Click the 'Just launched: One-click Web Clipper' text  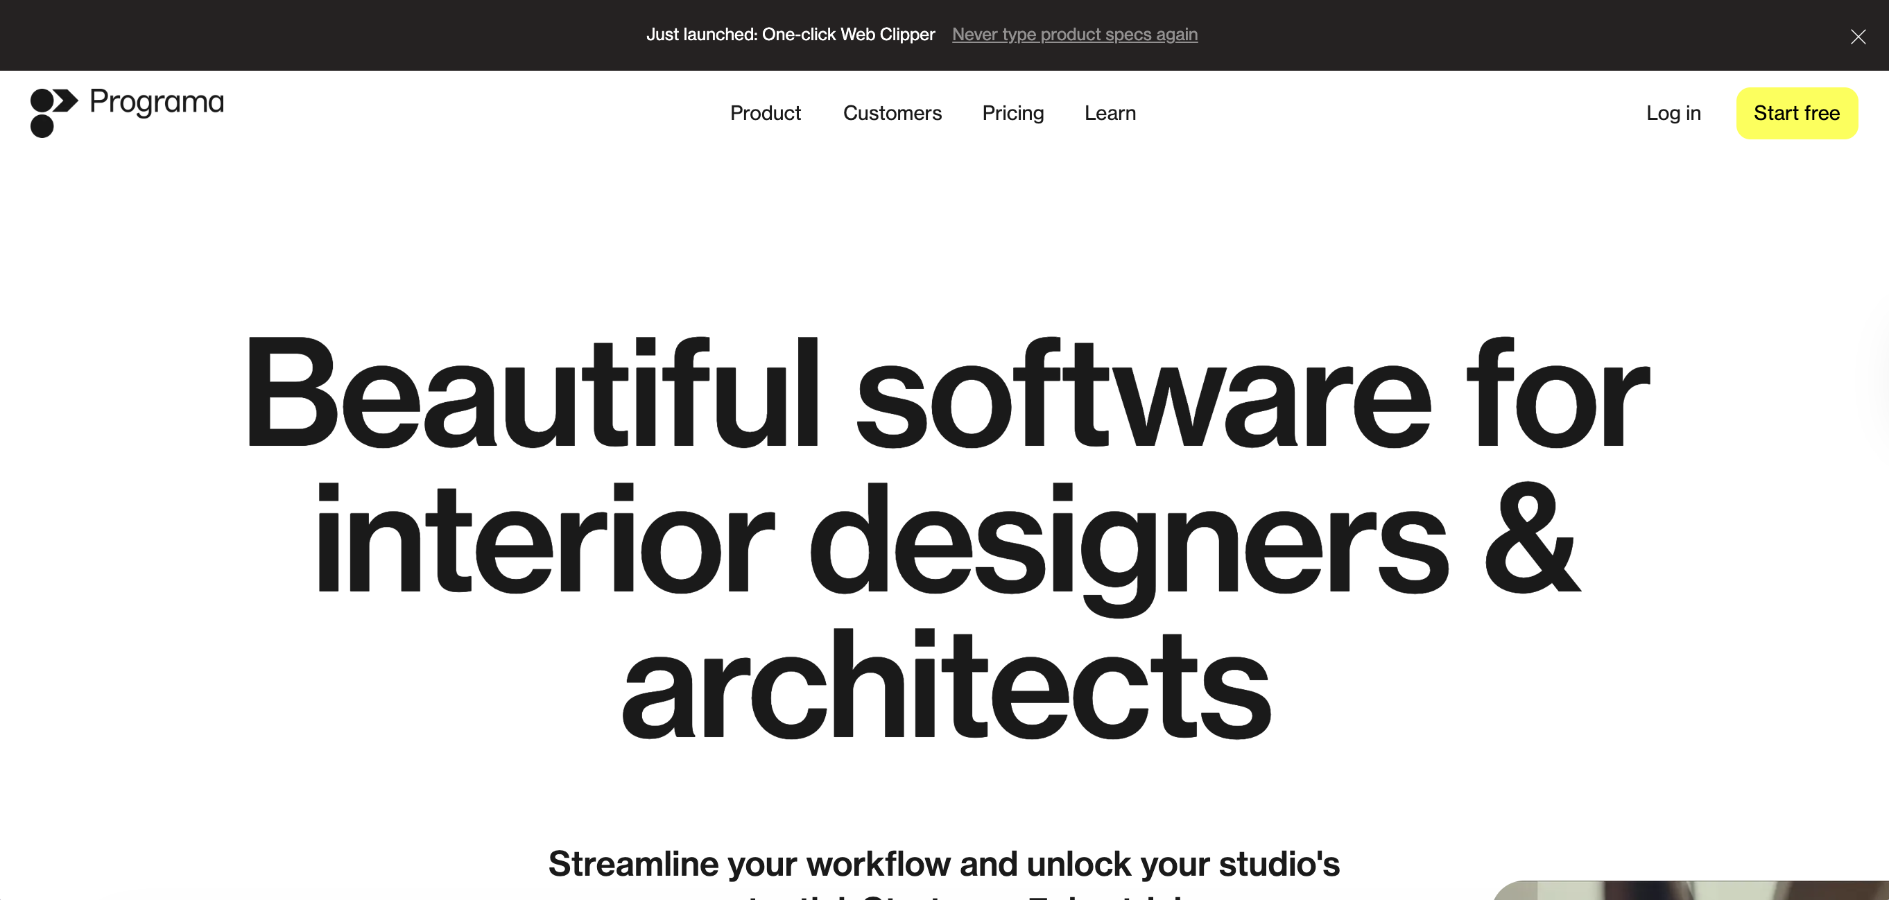click(x=790, y=35)
